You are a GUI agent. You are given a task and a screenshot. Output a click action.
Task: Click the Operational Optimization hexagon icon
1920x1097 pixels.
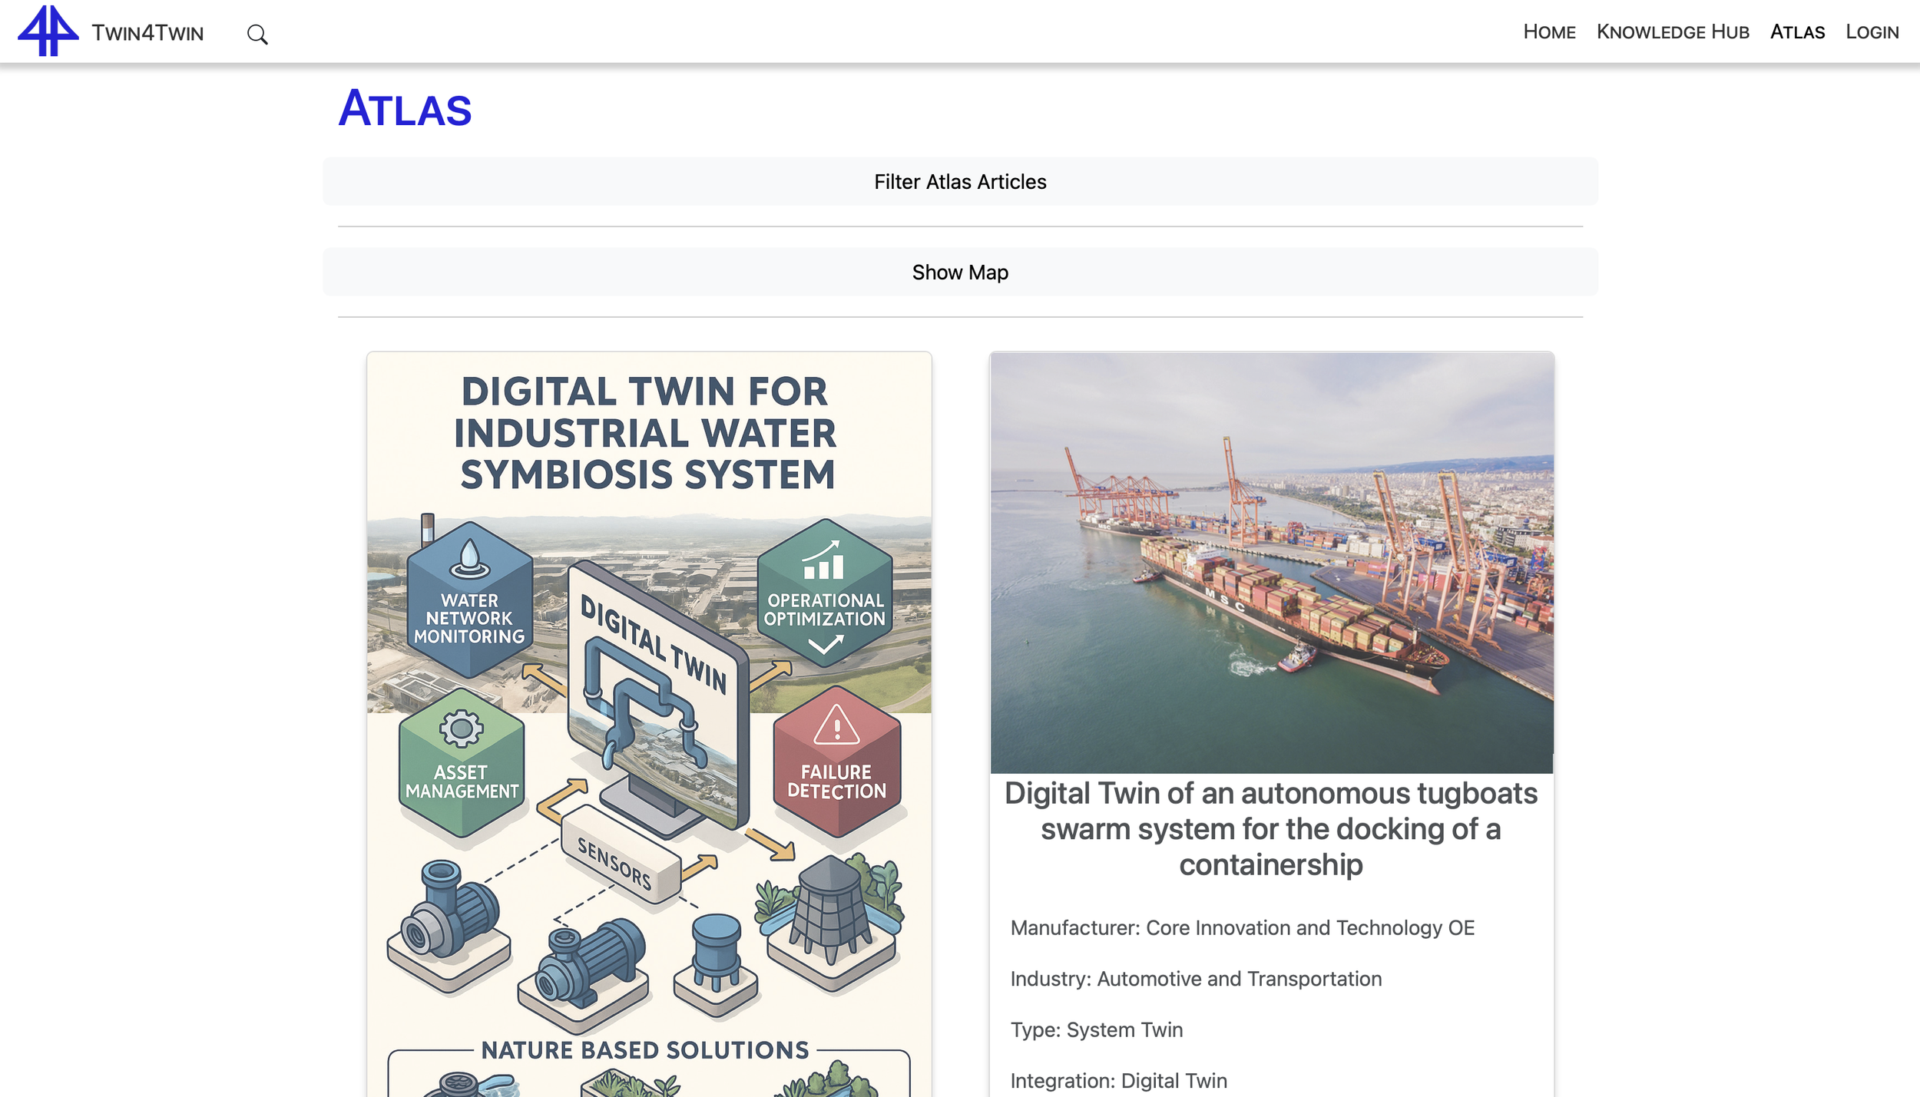pyautogui.click(x=824, y=593)
